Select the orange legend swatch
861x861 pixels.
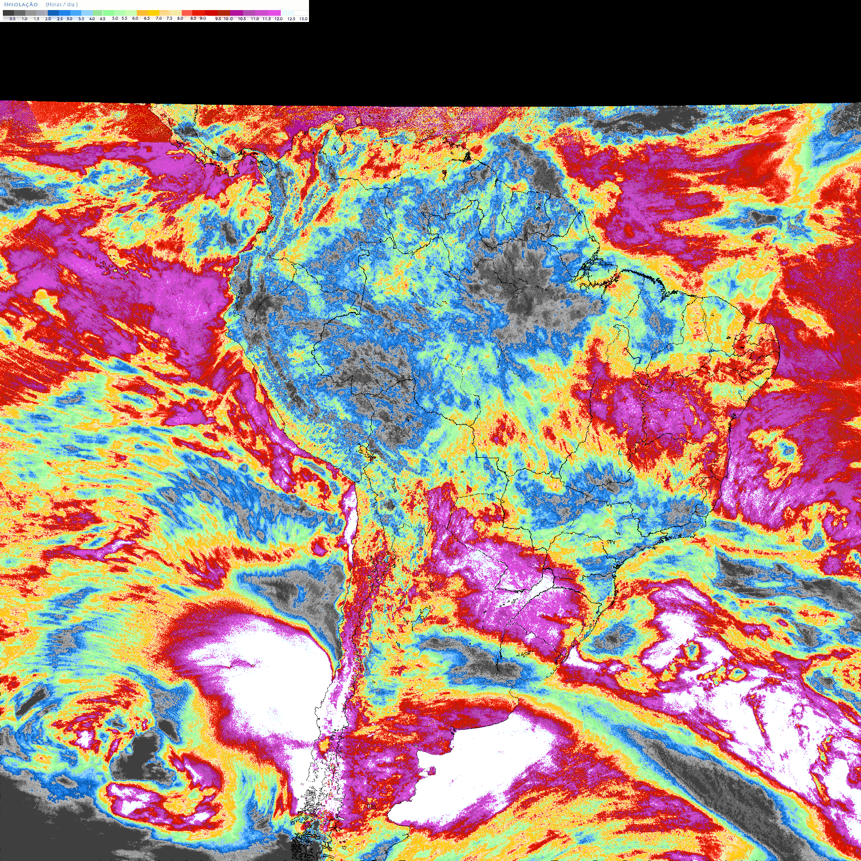pos(142,13)
